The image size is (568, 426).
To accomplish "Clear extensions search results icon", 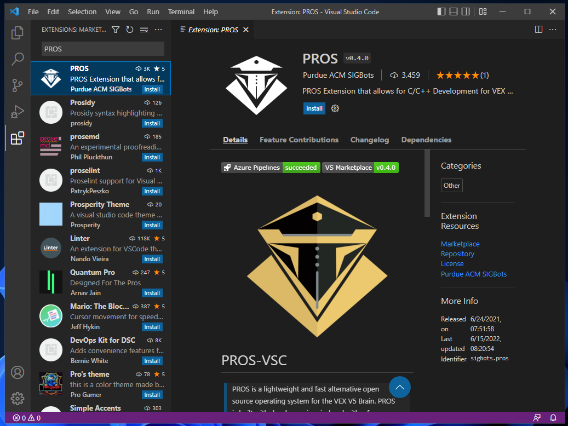I will pyautogui.click(x=144, y=30).
